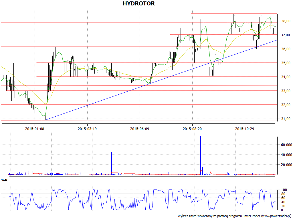The height and width of the screenshot is (219, 293).
Task: Click the 20 000 volume axis label
Action: [x=286, y=165]
